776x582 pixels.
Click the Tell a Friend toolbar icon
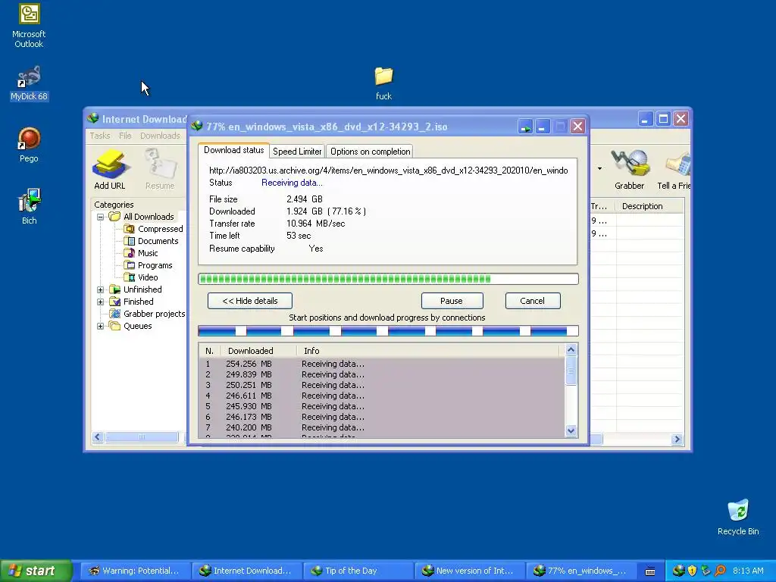[674, 169]
